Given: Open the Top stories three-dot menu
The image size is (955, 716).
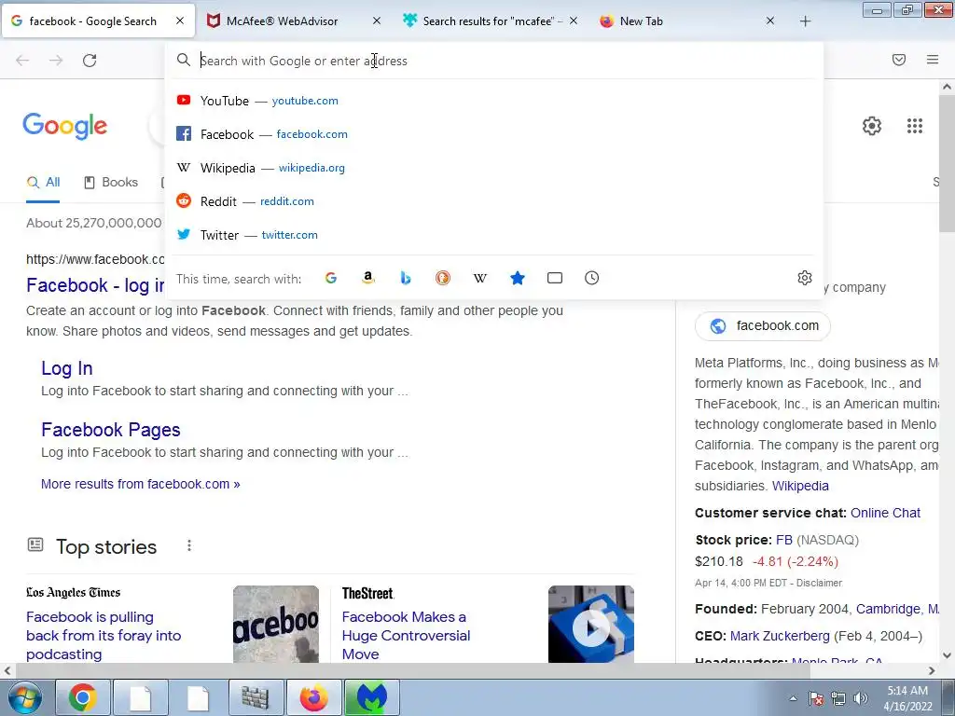Looking at the screenshot, I should click(x=189, y=545).
